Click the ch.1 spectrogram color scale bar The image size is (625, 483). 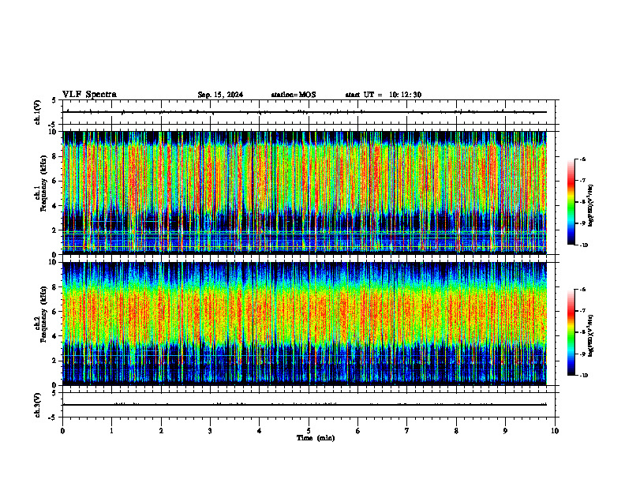click(571, 202)
